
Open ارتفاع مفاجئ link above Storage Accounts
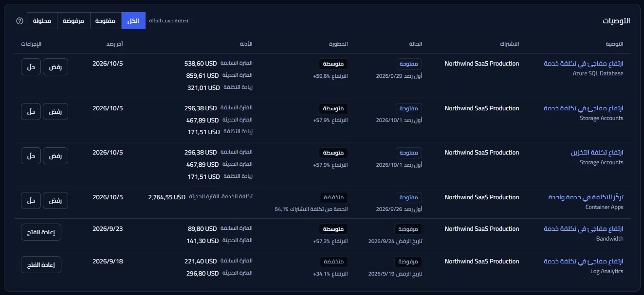tap(583, 108)
